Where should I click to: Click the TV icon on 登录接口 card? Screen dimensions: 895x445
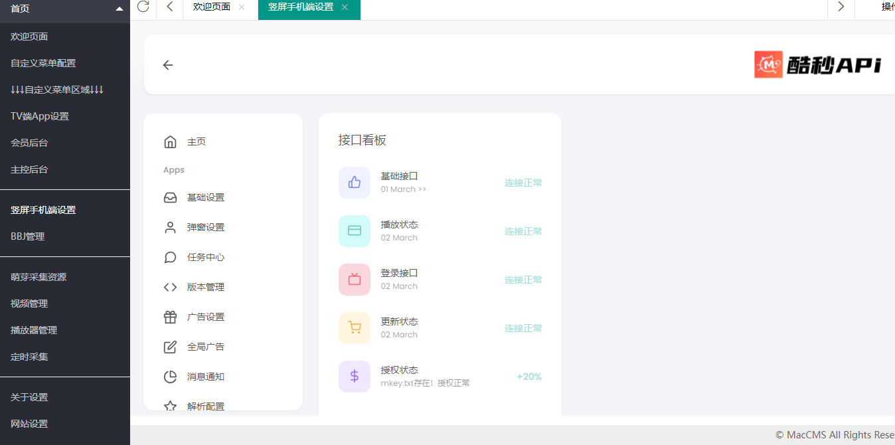(354, 279)
